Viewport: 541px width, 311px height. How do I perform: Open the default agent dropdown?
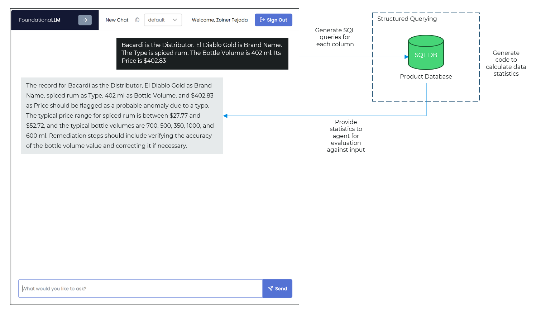163,20
